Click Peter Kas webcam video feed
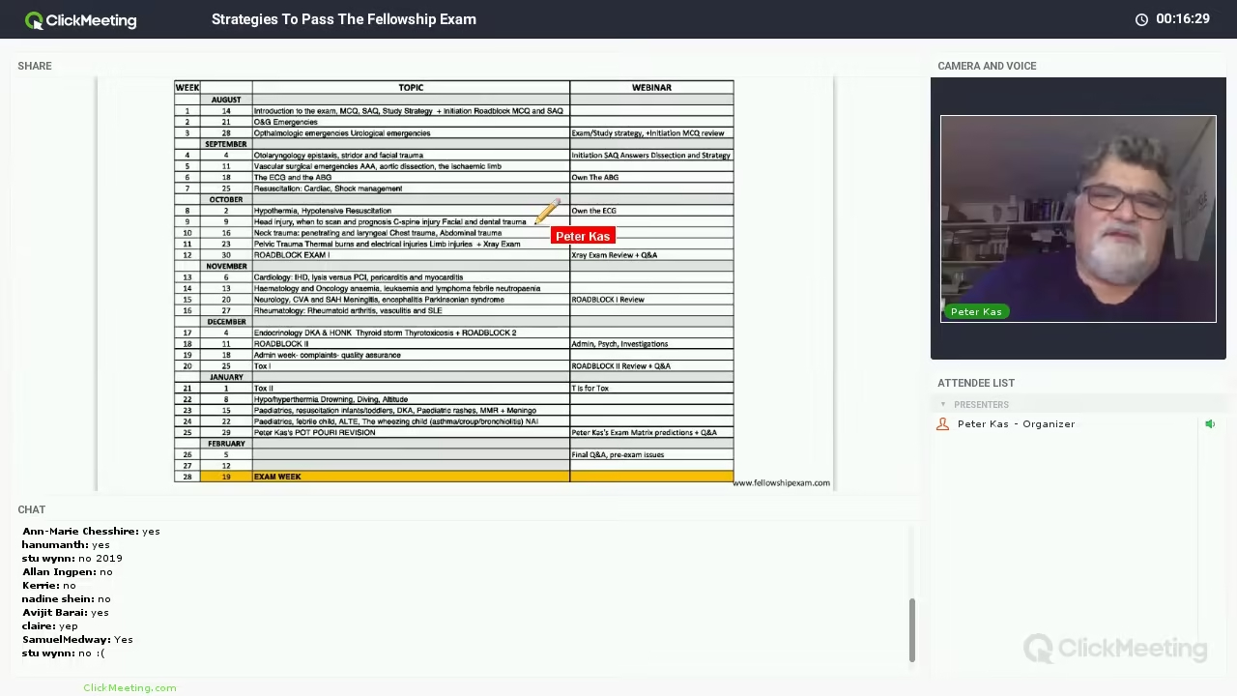This screenshot has height=696, width=1237. click(1078, 217)
